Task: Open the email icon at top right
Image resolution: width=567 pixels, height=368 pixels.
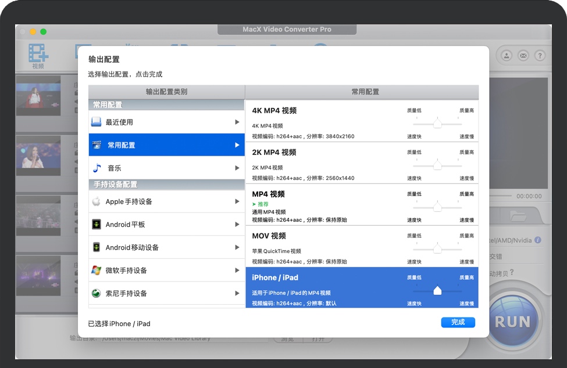Action: (523, 56)
